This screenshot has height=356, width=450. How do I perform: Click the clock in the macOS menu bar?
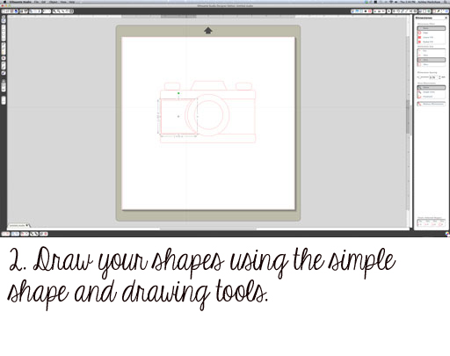coord(408,2)
